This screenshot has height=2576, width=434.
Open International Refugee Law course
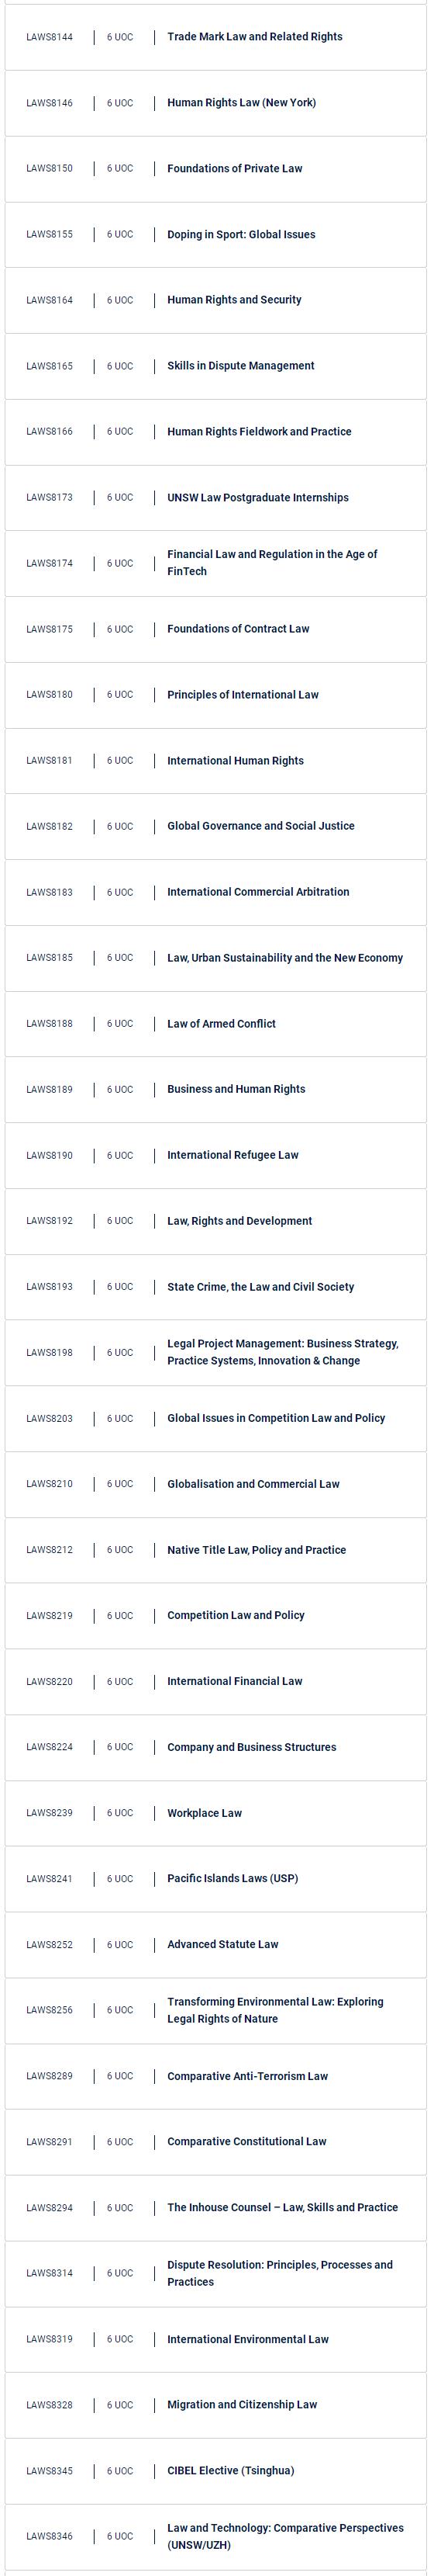pyautogui.click(x=215, y=1155)
